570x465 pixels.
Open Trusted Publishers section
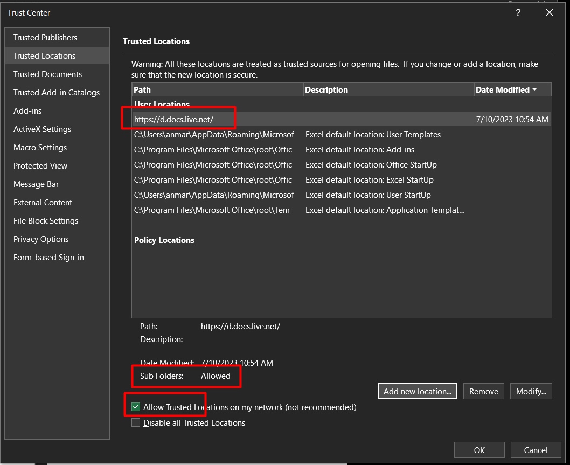click(x=45, y=38)
